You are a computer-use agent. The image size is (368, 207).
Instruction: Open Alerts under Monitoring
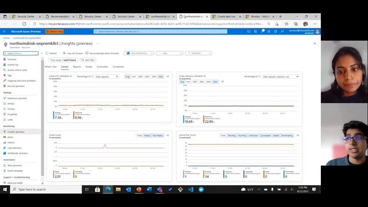[10, 137]
